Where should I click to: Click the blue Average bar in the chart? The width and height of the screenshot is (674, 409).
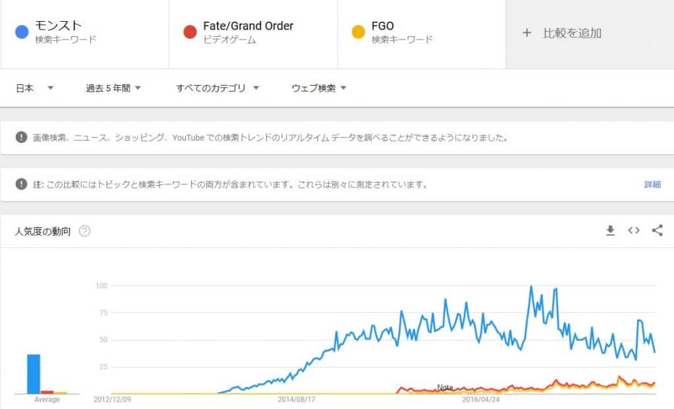pyautogui.click(x=34, y=373)
